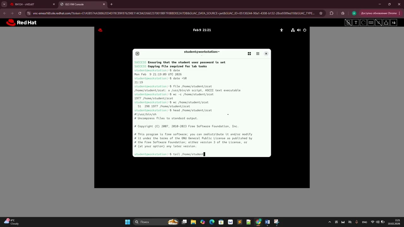Open the Feb 9 21:21 clock menu
The width and height of the screenshot is (404, 227).
point(202,30)
